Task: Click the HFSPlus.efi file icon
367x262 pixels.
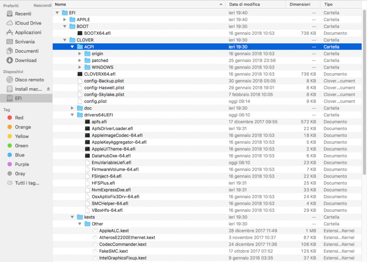Action: click(x=87, y=183)
